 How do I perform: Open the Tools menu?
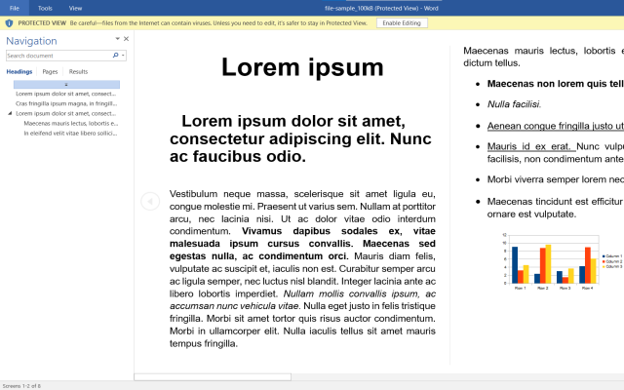45,7
